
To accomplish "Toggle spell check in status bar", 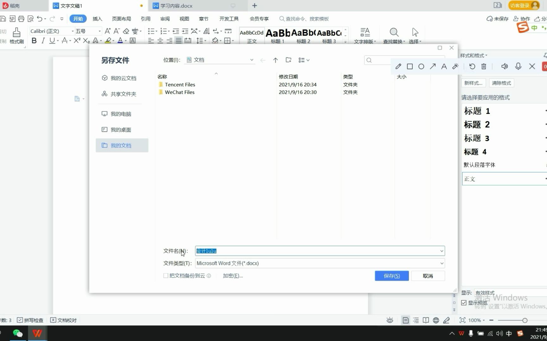I will click(30, 320).
